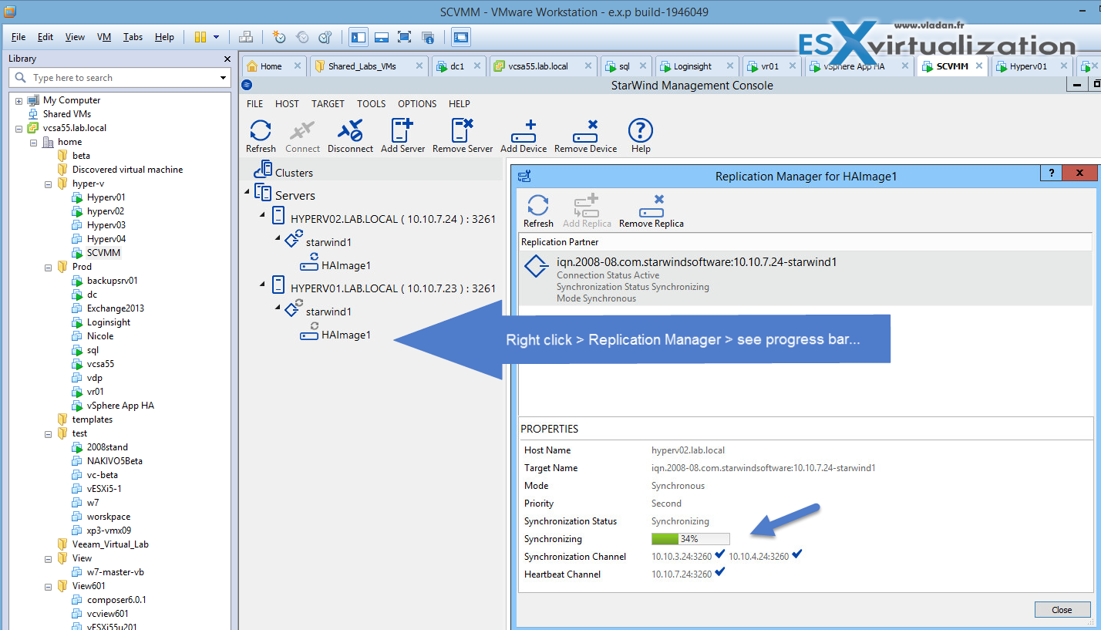Click the 34% synchronizing progress bar
Viewport: 1101px width, 630px height.
[x=690, y=539]
